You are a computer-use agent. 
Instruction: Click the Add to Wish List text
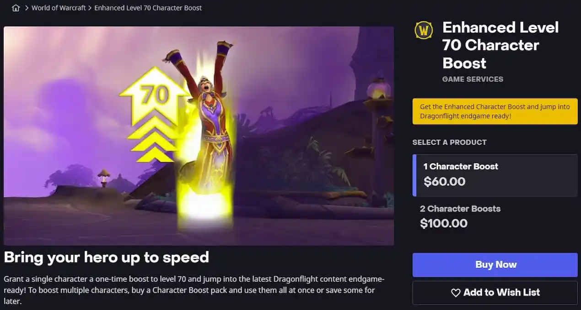501,292
